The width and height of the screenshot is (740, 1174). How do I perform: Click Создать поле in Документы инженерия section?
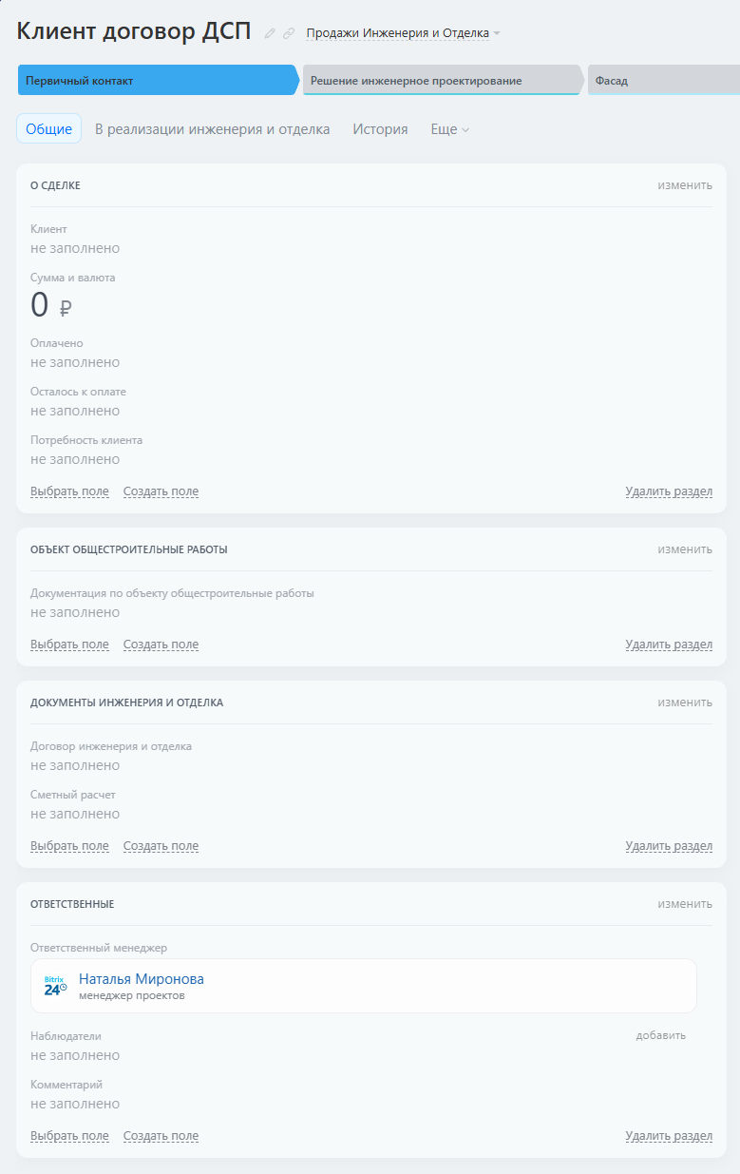coord(161,846)
